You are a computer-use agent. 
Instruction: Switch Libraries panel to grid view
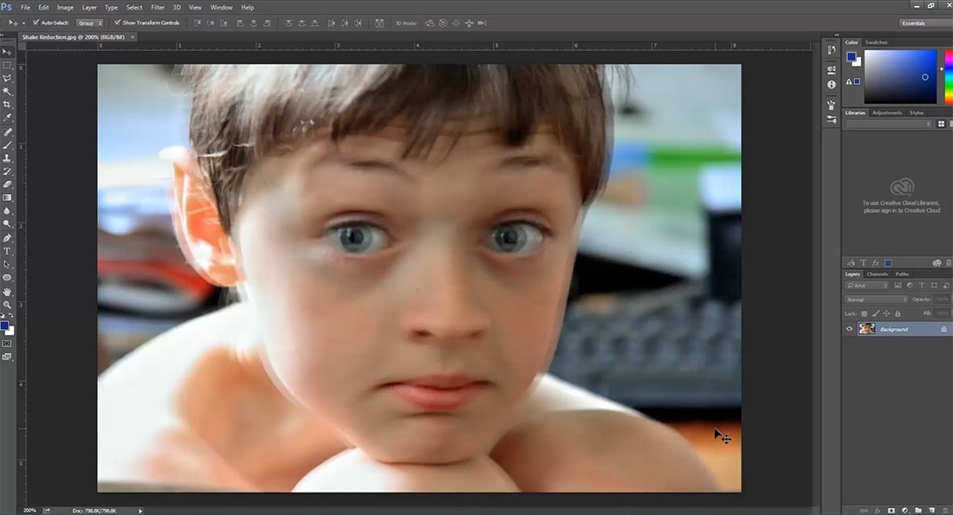(x=941, y=124)
